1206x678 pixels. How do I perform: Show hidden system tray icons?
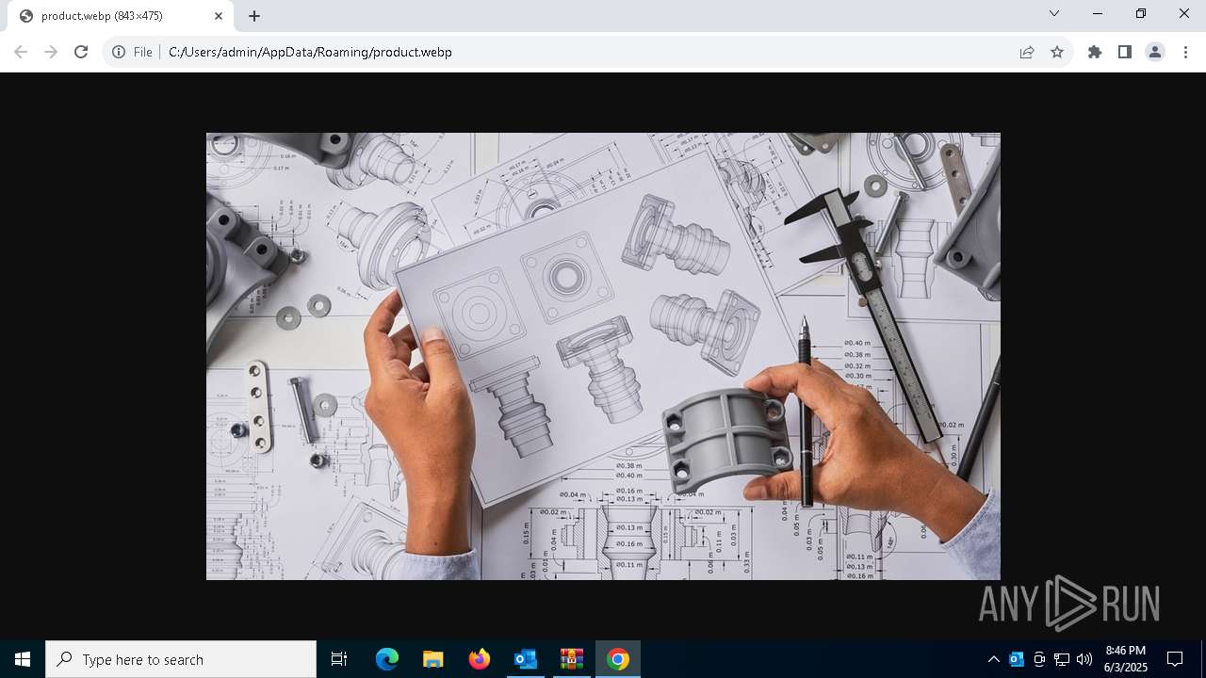point(993,659)
